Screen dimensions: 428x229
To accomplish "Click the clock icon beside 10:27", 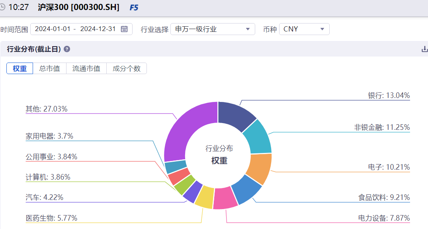I will coord(2,7).
